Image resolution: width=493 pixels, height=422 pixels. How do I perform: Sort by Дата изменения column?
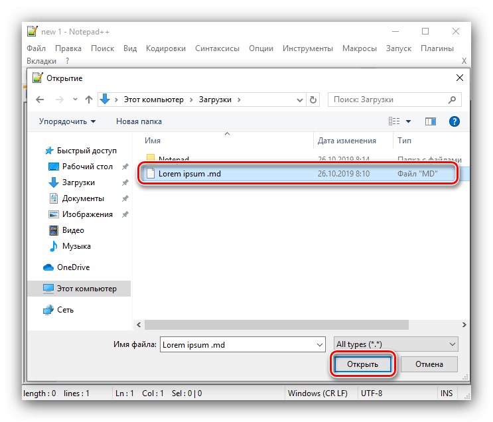click(x=347, y=141)
